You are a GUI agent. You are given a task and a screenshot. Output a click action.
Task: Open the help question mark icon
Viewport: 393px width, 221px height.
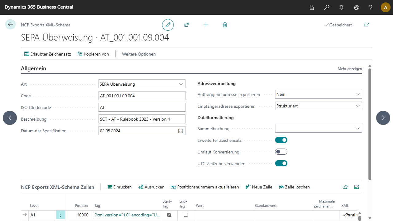tap(371, 7)
